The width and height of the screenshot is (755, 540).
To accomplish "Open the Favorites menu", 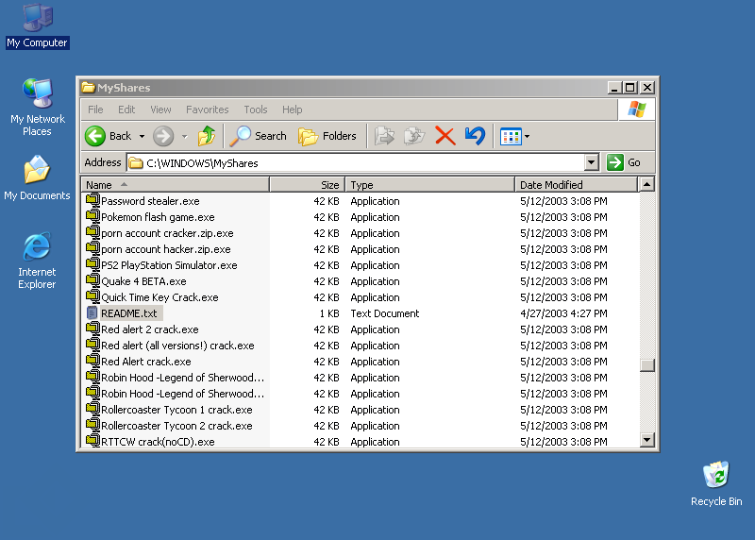I will point(207,110).
